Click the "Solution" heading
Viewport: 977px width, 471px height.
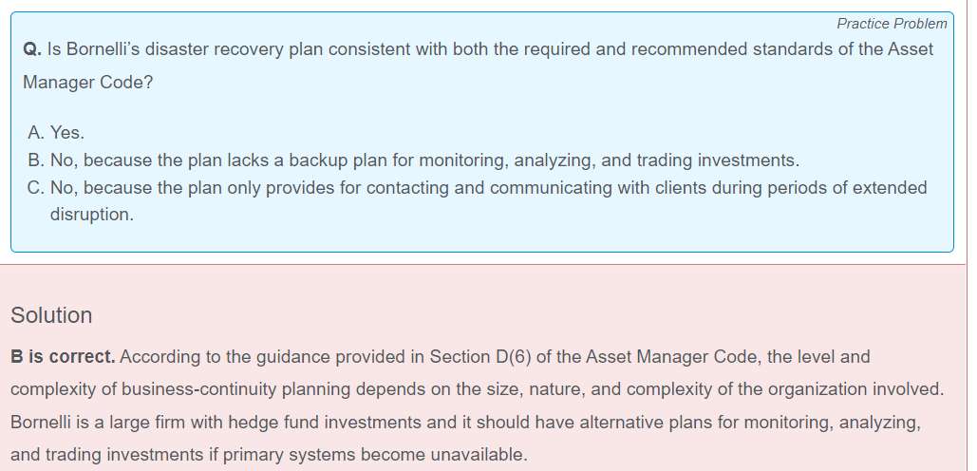point(51,315)
